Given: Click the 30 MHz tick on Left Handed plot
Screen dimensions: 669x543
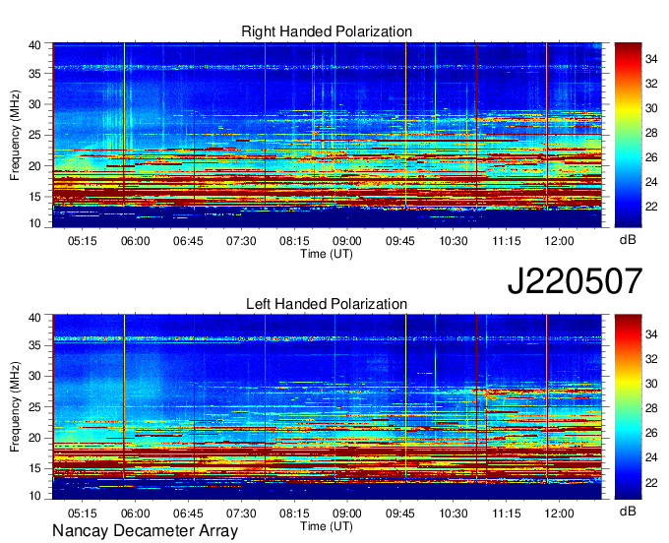Looking at the screenshot, I should tap(35, 376).
